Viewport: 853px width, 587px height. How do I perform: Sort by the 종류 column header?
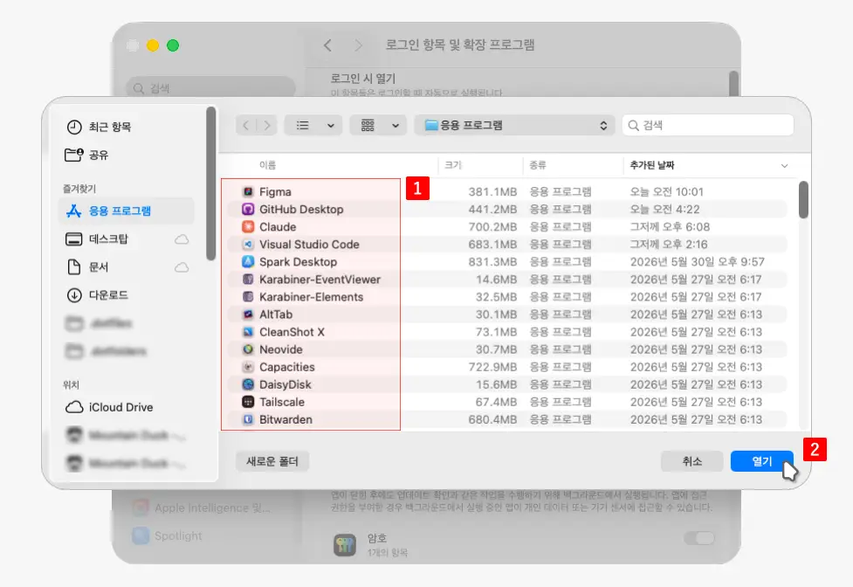pos(538,165)
